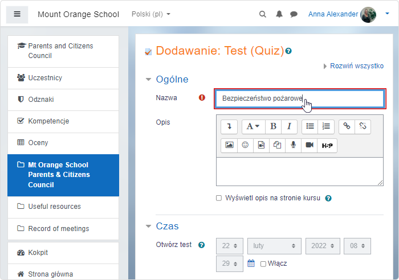The height and width of the screenshot is (280, 399).
Task: Open notifications bell in top bar
Action: [x=279, y=14]
